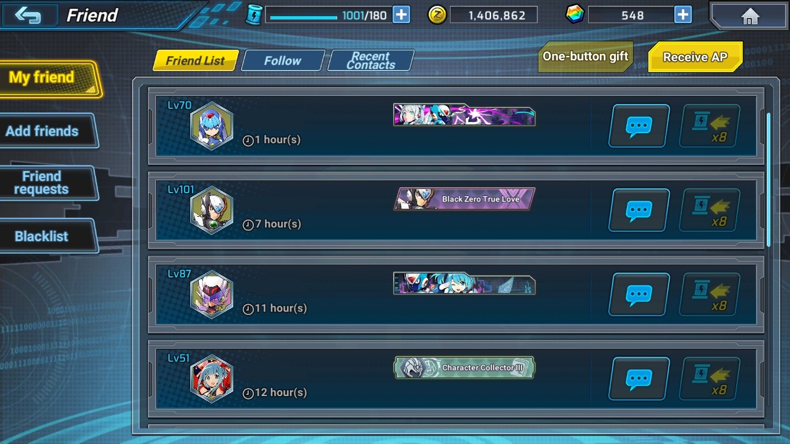Open chat with the Lv70 friend
This screenshot has height=444, width=790.
coord(639,125)
